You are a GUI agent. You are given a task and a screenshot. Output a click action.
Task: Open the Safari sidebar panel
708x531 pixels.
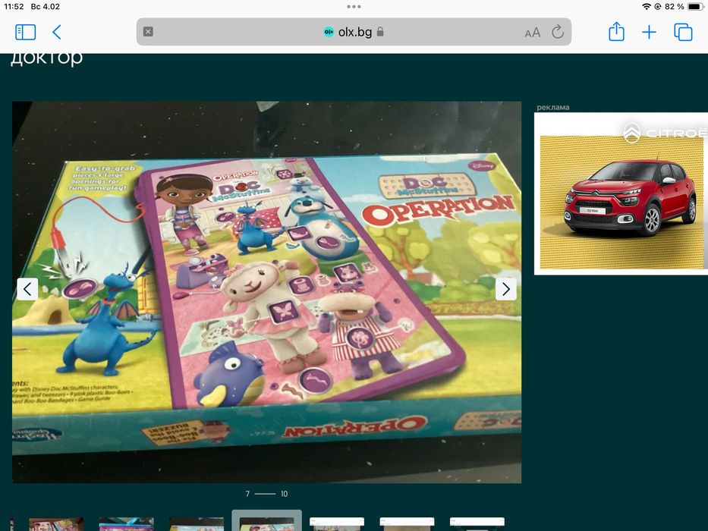click(25, 32)
